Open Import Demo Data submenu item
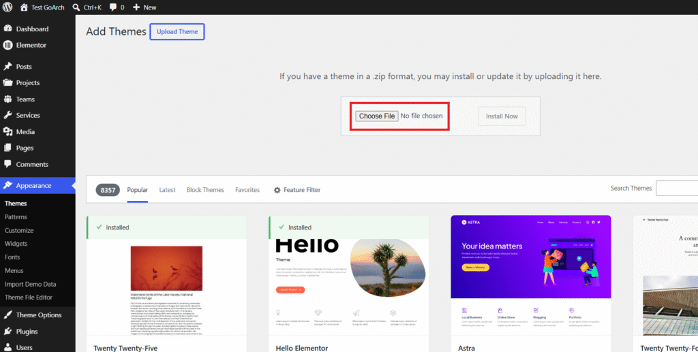 (x=30, y=284)
